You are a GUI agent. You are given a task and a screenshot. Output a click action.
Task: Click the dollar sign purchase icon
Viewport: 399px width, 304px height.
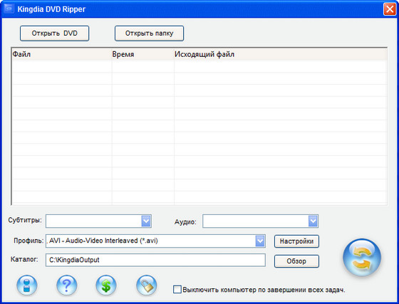[x=106, y=285]
